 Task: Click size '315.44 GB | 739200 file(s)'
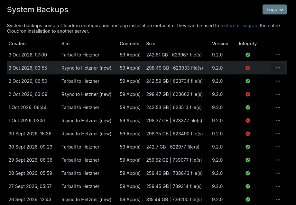pos(174,200)
